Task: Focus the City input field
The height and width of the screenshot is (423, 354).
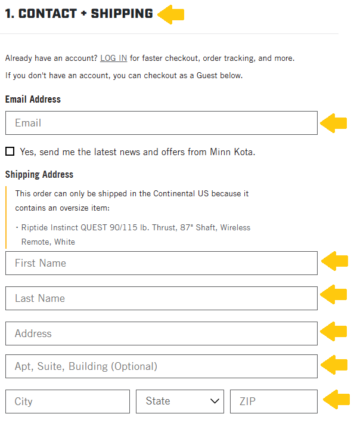Action: [67, 402]
